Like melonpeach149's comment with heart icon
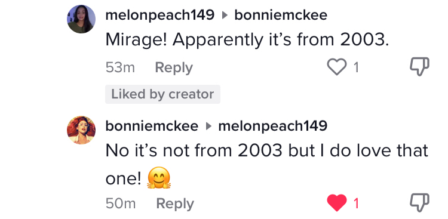Image resolution: width=448 pixels, height=219 pixels. click(x=337, y=67)
